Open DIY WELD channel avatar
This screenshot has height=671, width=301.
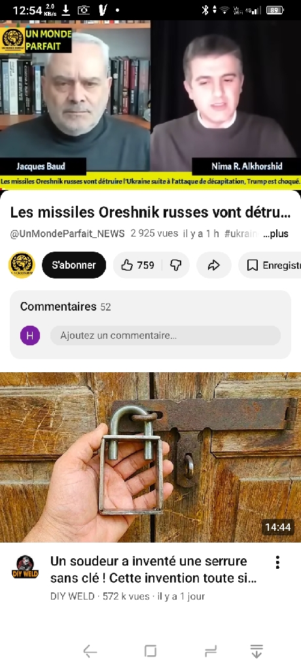click(x=26, y=567)
